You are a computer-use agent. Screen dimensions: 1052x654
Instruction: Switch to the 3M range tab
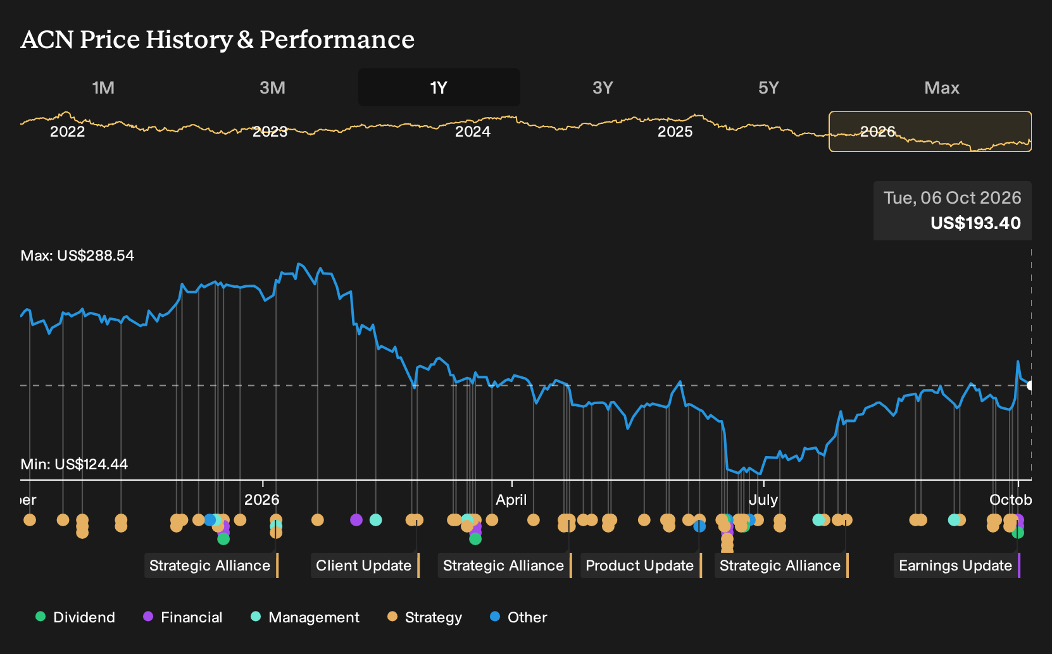(272, 87)
